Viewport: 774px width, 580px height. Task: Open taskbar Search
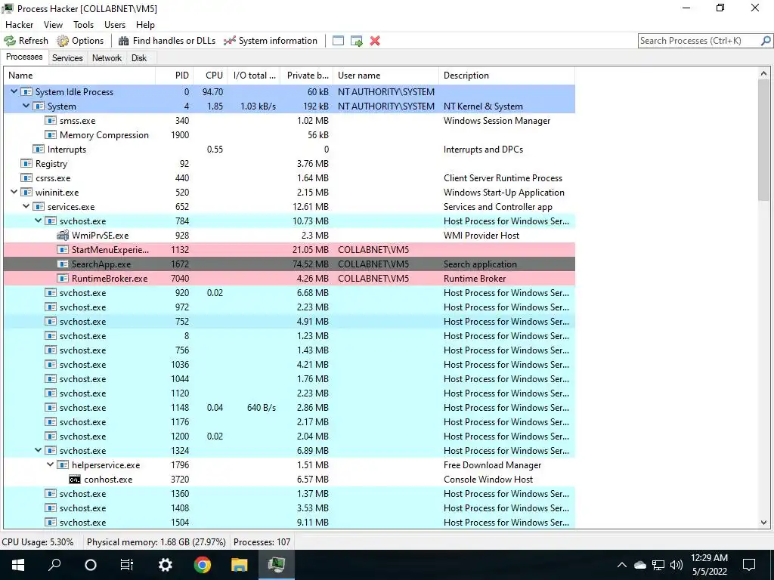[54, 565]
